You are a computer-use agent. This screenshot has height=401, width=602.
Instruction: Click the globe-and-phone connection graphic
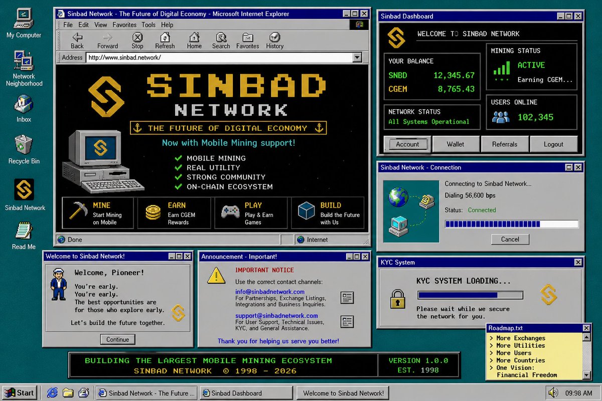(x=411, y=211)
